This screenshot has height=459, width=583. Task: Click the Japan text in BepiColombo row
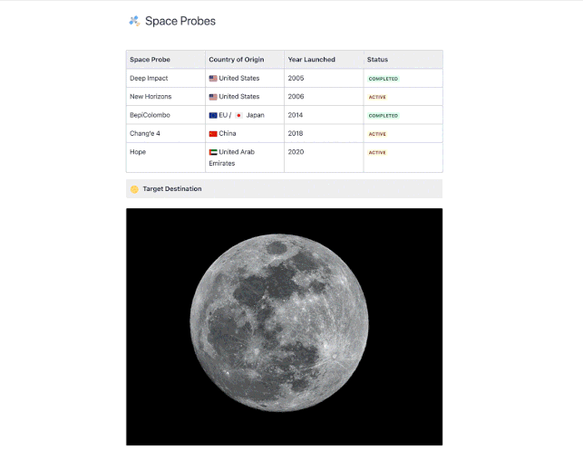click(x=255, y=115)
